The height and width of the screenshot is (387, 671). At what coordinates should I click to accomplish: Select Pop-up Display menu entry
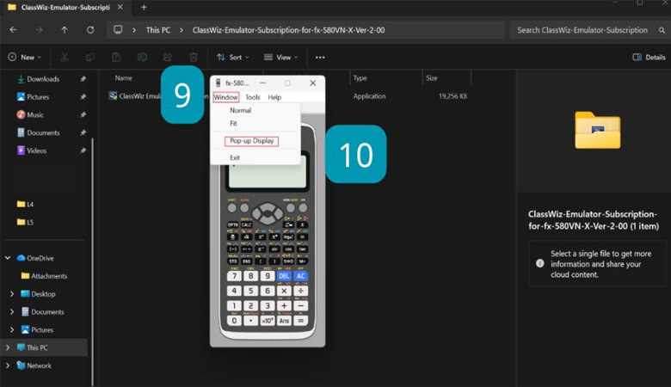click(x=251, y=141)
